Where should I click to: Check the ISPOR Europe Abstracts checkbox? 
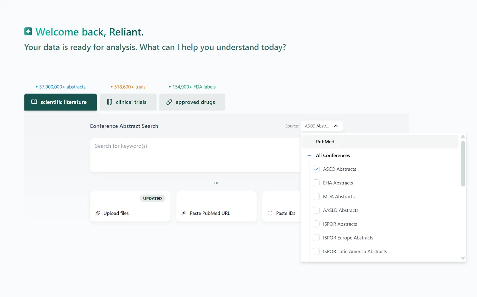point(316,238)
